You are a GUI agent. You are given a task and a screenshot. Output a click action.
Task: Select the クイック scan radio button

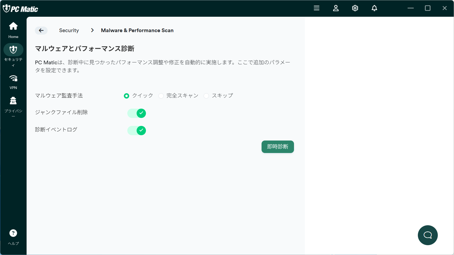click(x=127, y=96)
